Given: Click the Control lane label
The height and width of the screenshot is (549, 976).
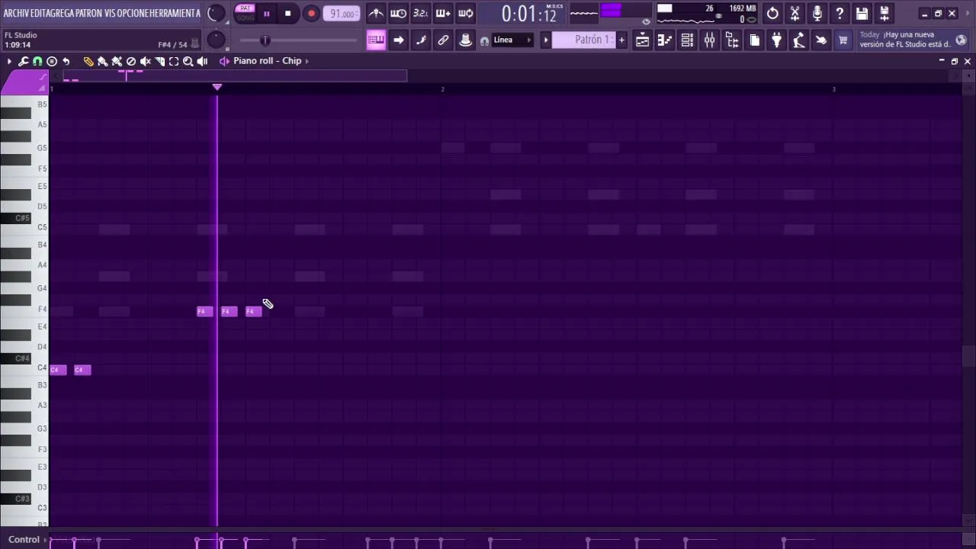Looking at the screenshot, I should coord(24,540).
